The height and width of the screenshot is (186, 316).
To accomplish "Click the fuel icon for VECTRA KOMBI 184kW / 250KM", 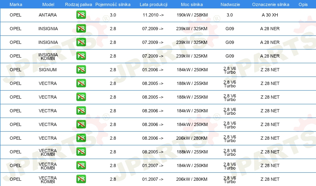I will point(81,165).
